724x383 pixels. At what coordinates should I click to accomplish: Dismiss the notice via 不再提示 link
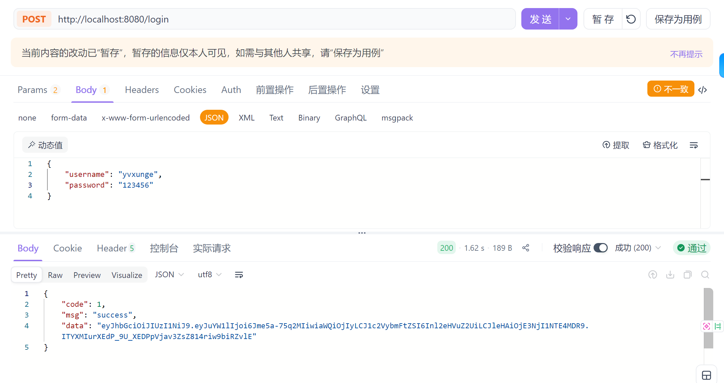686,54
